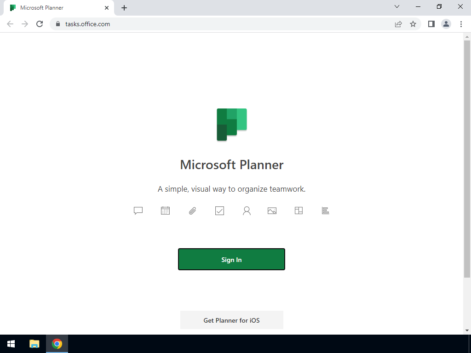Click the paperclip attachment icon
471x353 pixels.
coord(193,211)
